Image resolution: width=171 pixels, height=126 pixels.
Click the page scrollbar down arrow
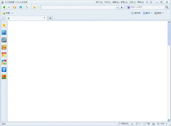[169, 120]
